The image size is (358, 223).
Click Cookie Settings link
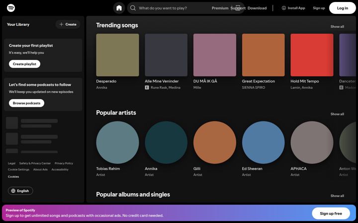point(18,169)
